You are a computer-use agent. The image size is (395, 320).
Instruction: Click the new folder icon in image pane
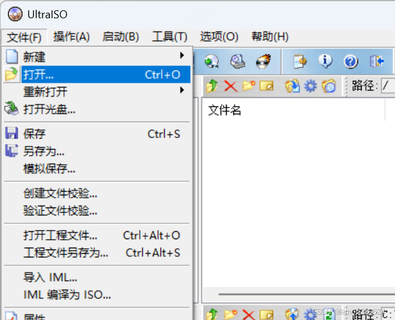point(249,86)
